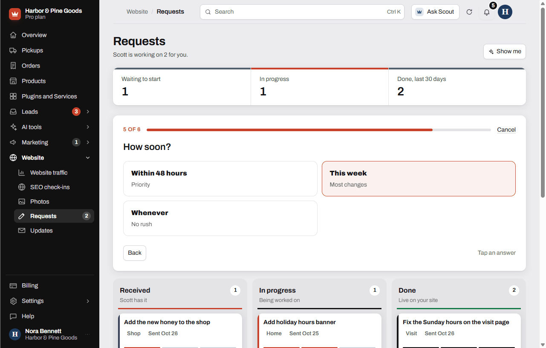Expand the Settings submenu chevron
The height and width of the screenshot is (348, 546).
[88, 301]
